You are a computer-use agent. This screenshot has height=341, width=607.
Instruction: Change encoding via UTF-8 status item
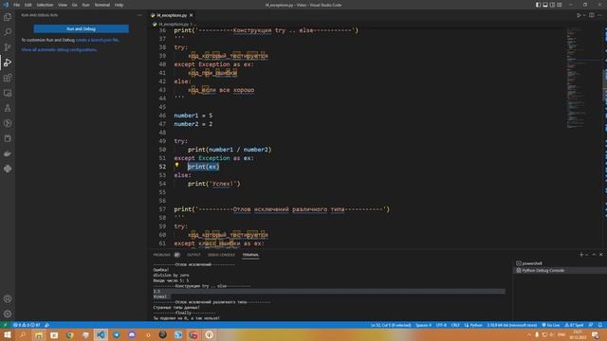[x=441, y=325]
